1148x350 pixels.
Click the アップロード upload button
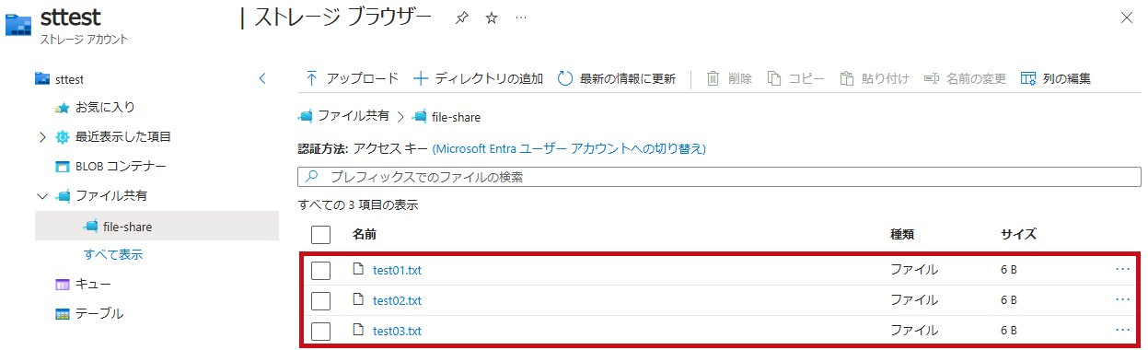[x=351, y=79]
